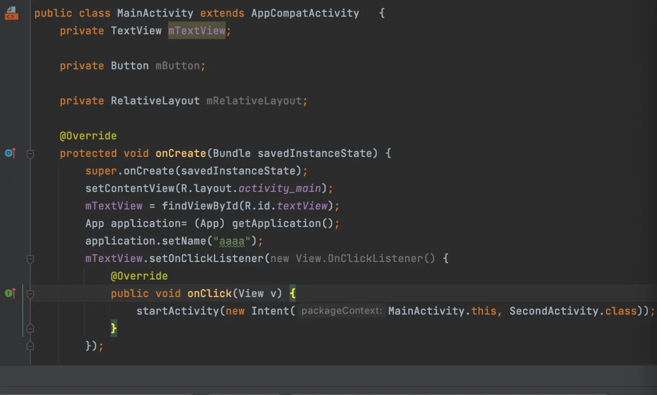Image resolution: width=657 pixels, height=395 pixels.
Task: Click SecondActivity in the Intent call
Action: click(x=554, y=311)
